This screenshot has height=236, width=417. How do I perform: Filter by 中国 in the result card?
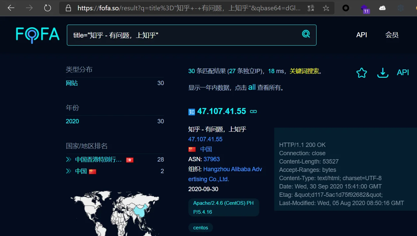pos(206,149)
